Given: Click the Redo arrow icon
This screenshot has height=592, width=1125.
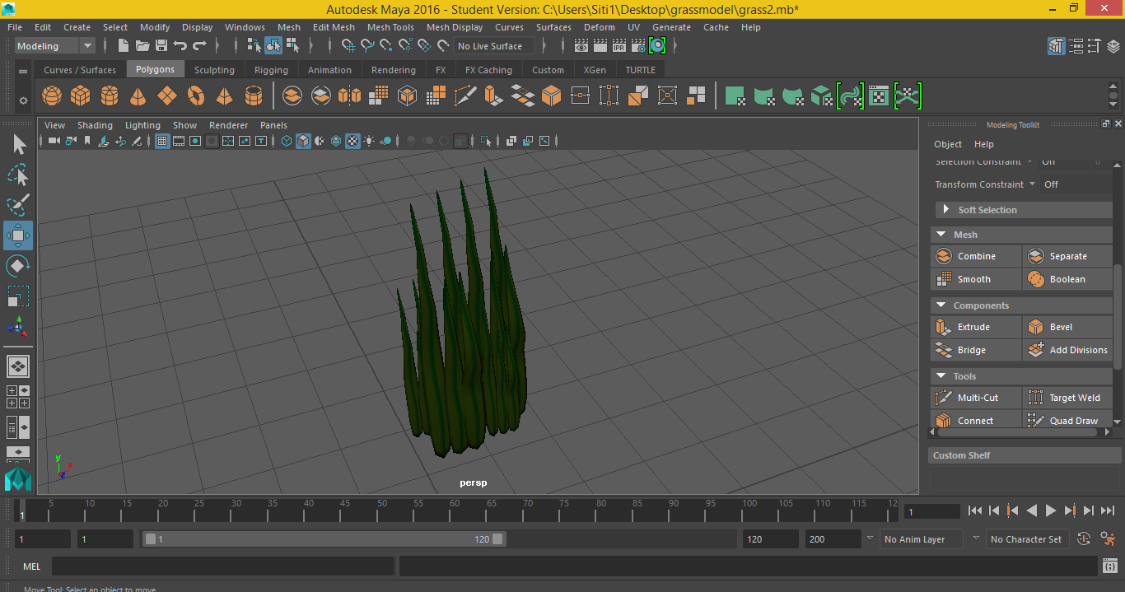Looking at the screenshot, I should coord(199,46).
